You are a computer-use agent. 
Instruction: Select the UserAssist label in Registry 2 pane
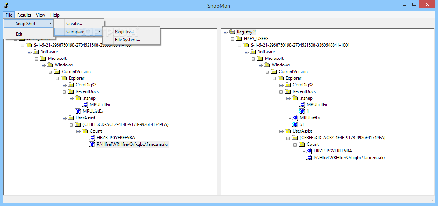coord(302,131)
